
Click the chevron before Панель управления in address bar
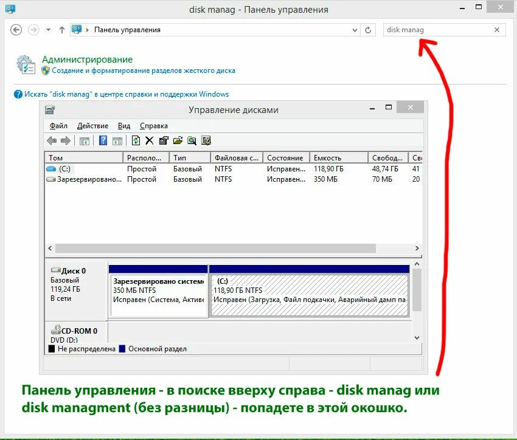tap(88, 30)
